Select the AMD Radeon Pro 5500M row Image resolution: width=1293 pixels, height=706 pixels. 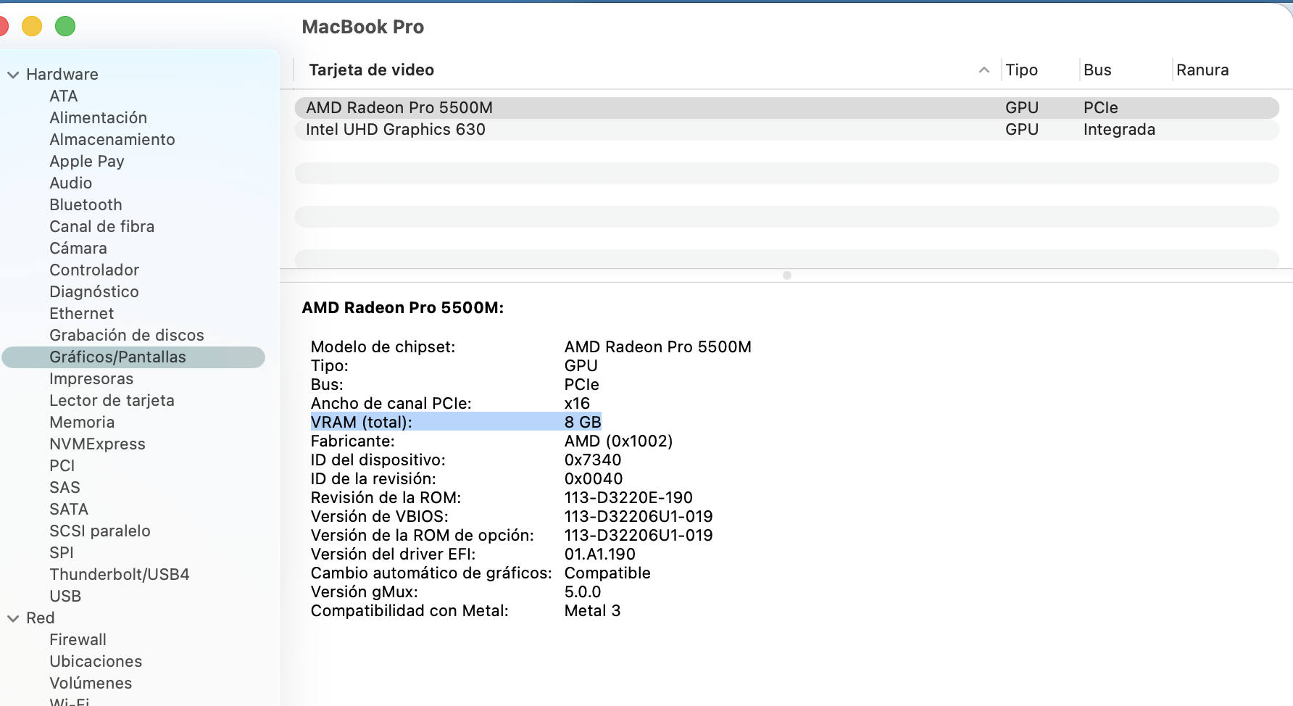pos(786,107)
